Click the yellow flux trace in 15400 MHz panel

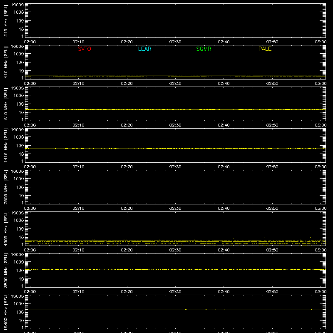pyautogui.click(x=175, y=310)
